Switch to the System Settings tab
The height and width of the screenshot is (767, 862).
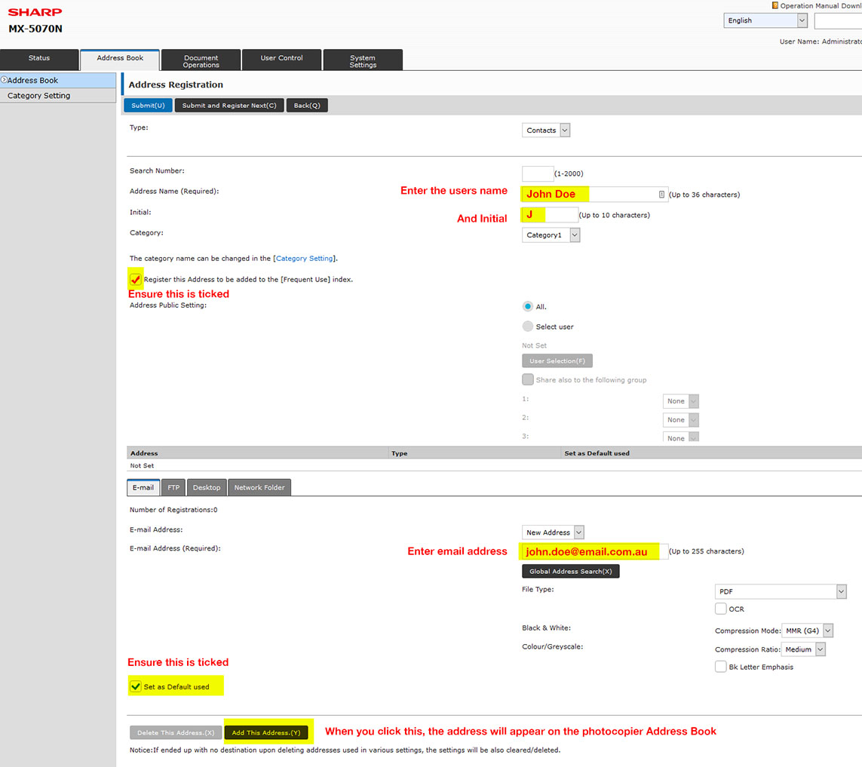[x=363, y=61]
